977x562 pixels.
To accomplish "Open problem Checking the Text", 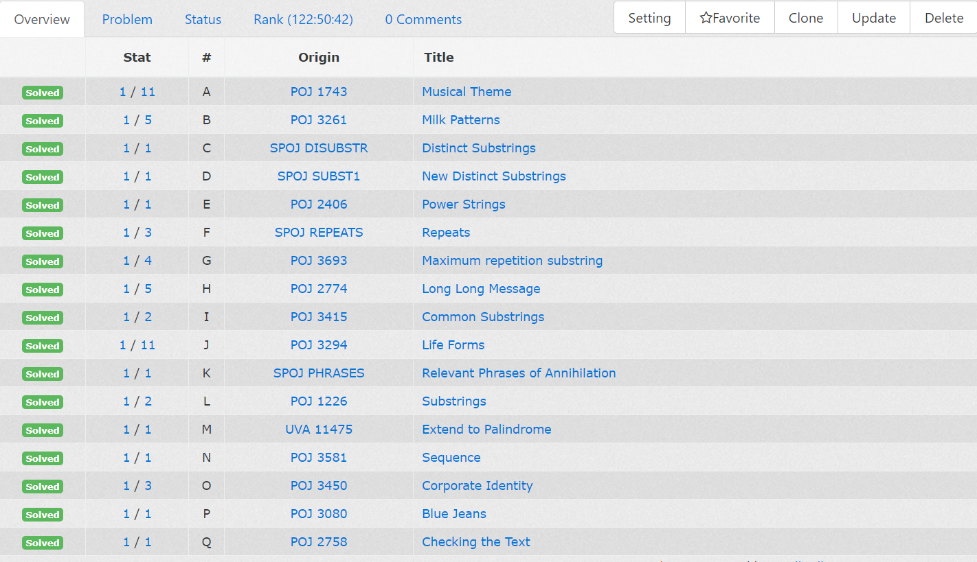I will 476,541.
